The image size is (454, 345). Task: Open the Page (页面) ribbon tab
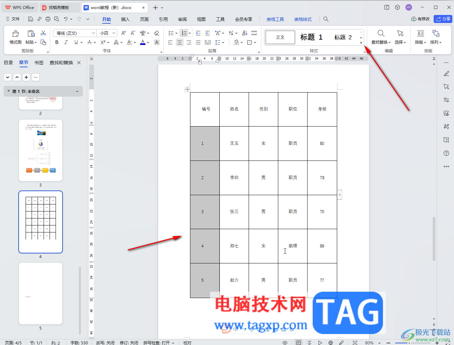144,19
